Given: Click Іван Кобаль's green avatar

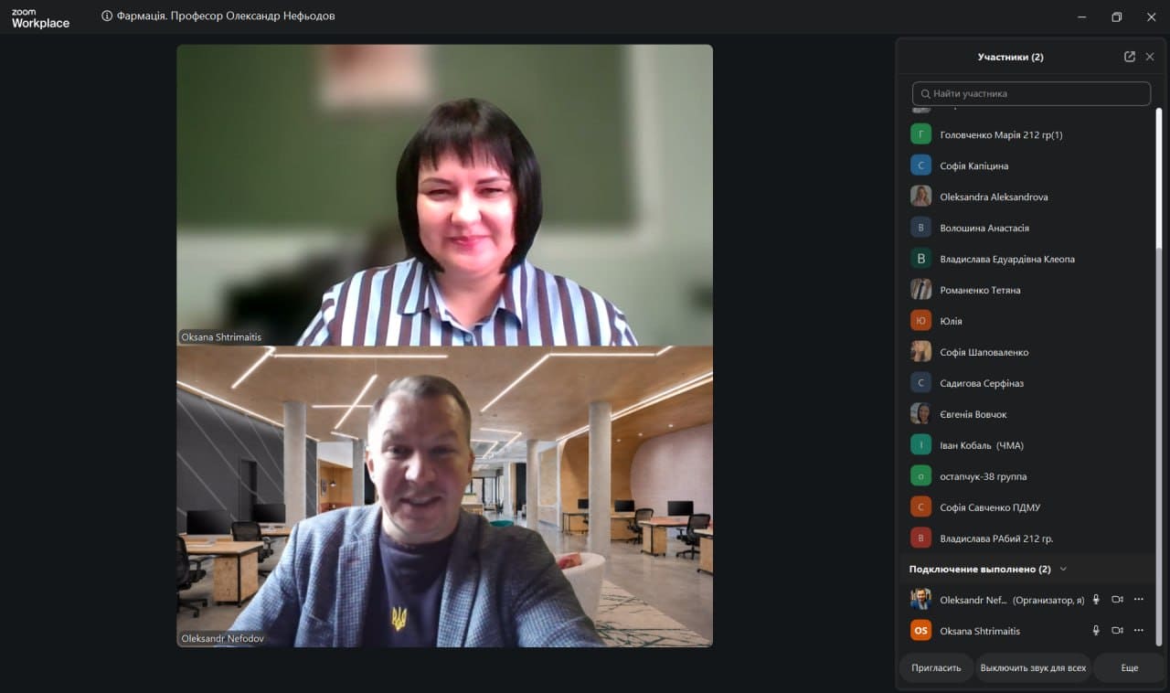Looking at the screenshot, I should 921,445.
